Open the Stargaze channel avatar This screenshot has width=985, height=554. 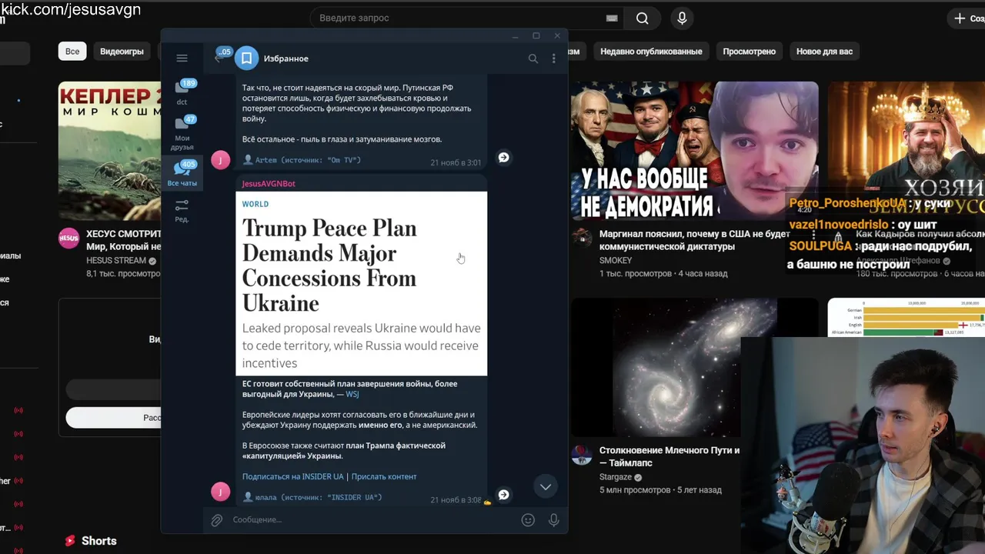click(x=581, y=454)
